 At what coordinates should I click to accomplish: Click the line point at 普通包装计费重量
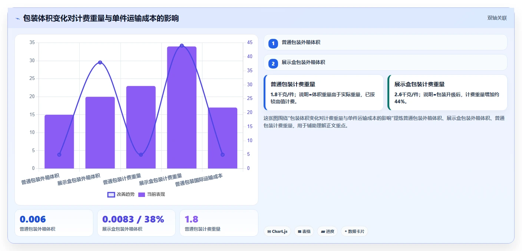point(141,155)
